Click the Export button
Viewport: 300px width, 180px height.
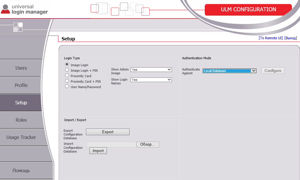(108, 132)
